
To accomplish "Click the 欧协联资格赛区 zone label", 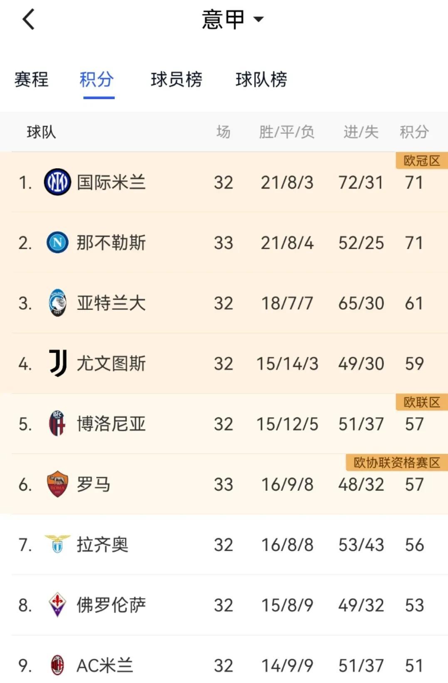I will tap(397, 463).
